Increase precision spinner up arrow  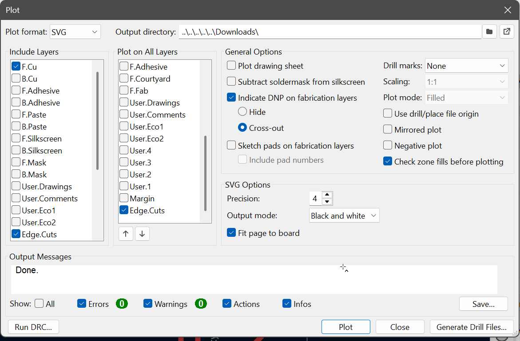pyautogui.click(x=327, y=195)
